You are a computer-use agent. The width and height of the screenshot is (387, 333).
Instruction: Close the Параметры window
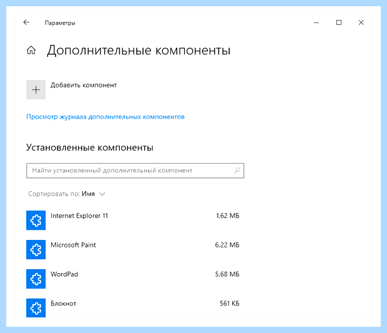click(x=361, y=22)
